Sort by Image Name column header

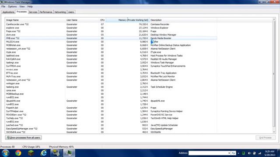click(x=35, y=20)
